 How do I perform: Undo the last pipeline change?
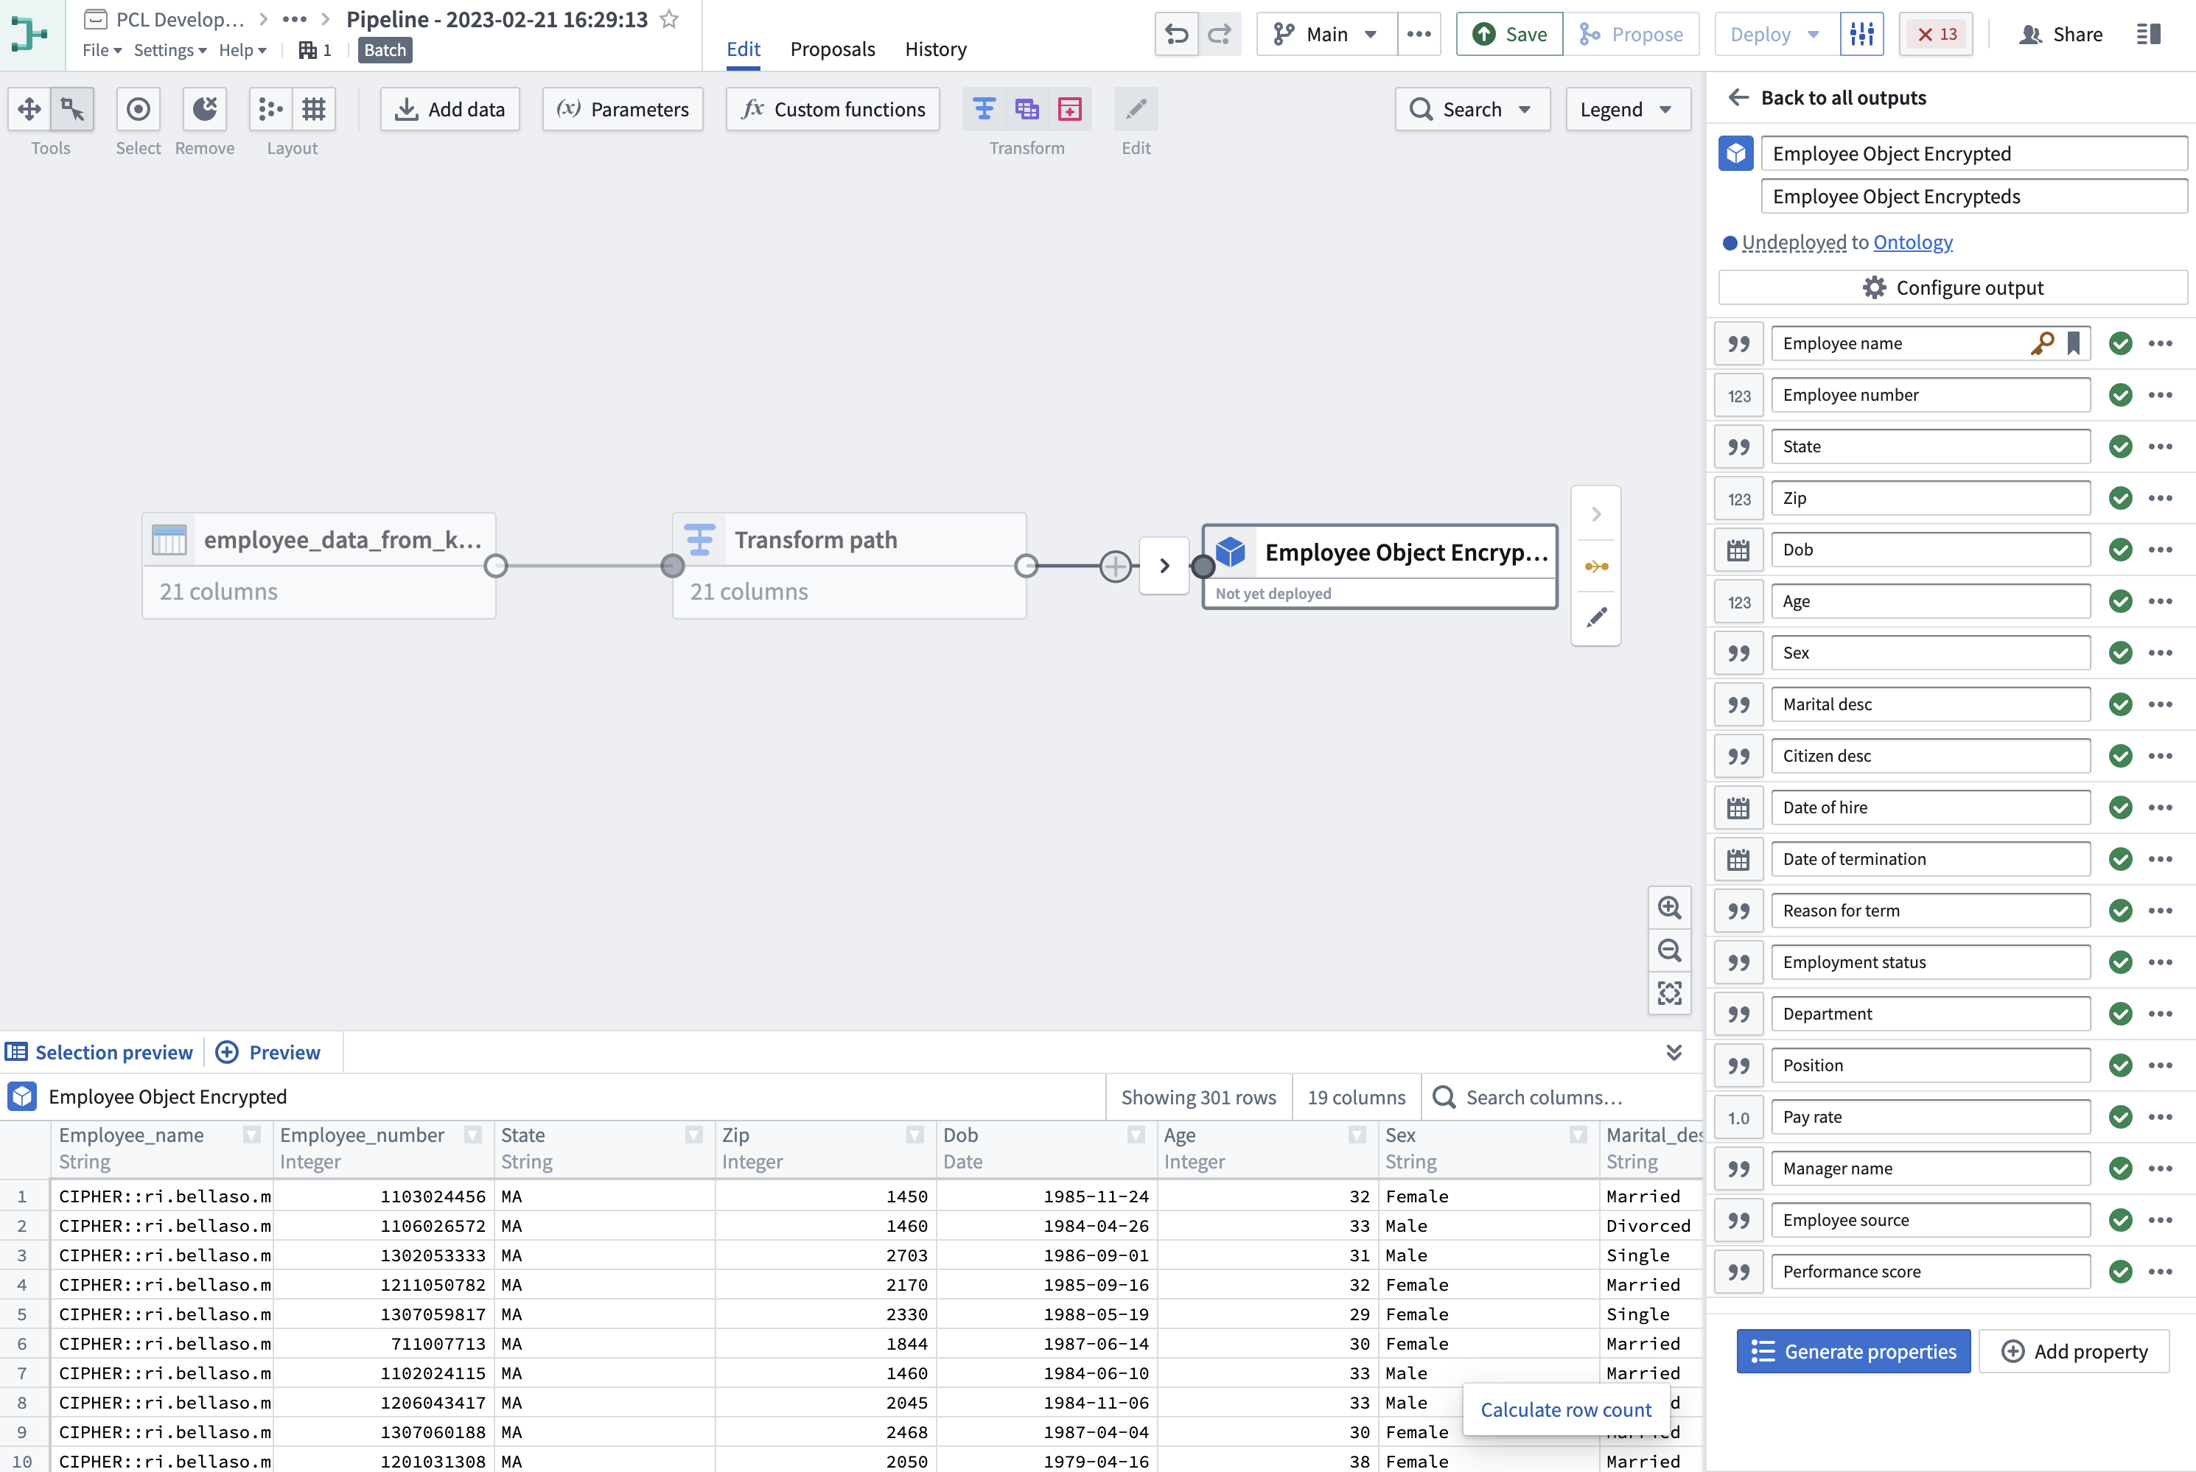click(x=1176, y=35)
